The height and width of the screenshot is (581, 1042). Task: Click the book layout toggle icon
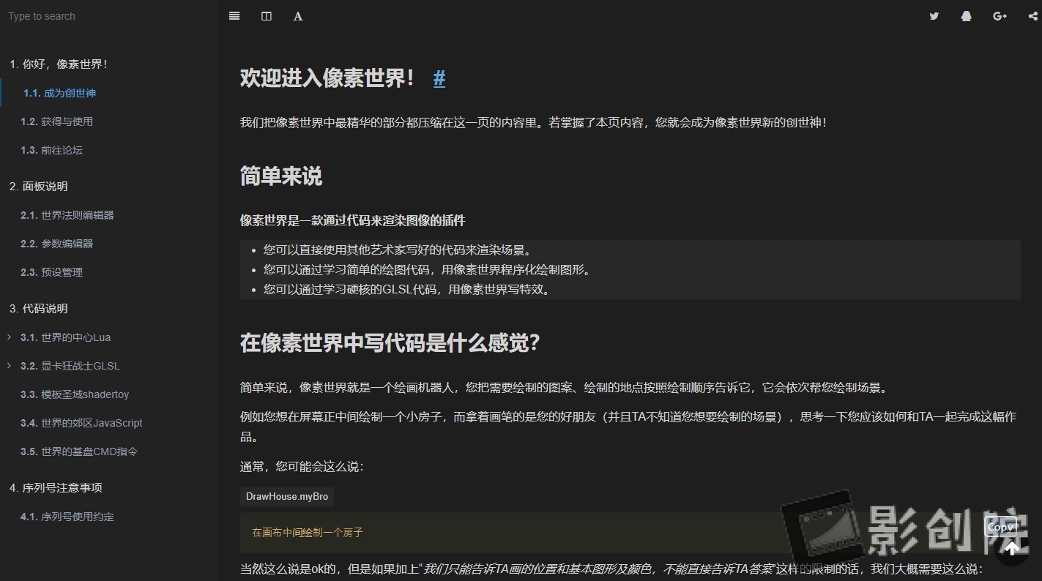(x=267, y=16)
